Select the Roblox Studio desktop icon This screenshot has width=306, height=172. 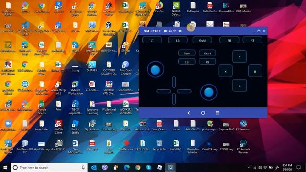pyautogui.click(x=76, y=127)
